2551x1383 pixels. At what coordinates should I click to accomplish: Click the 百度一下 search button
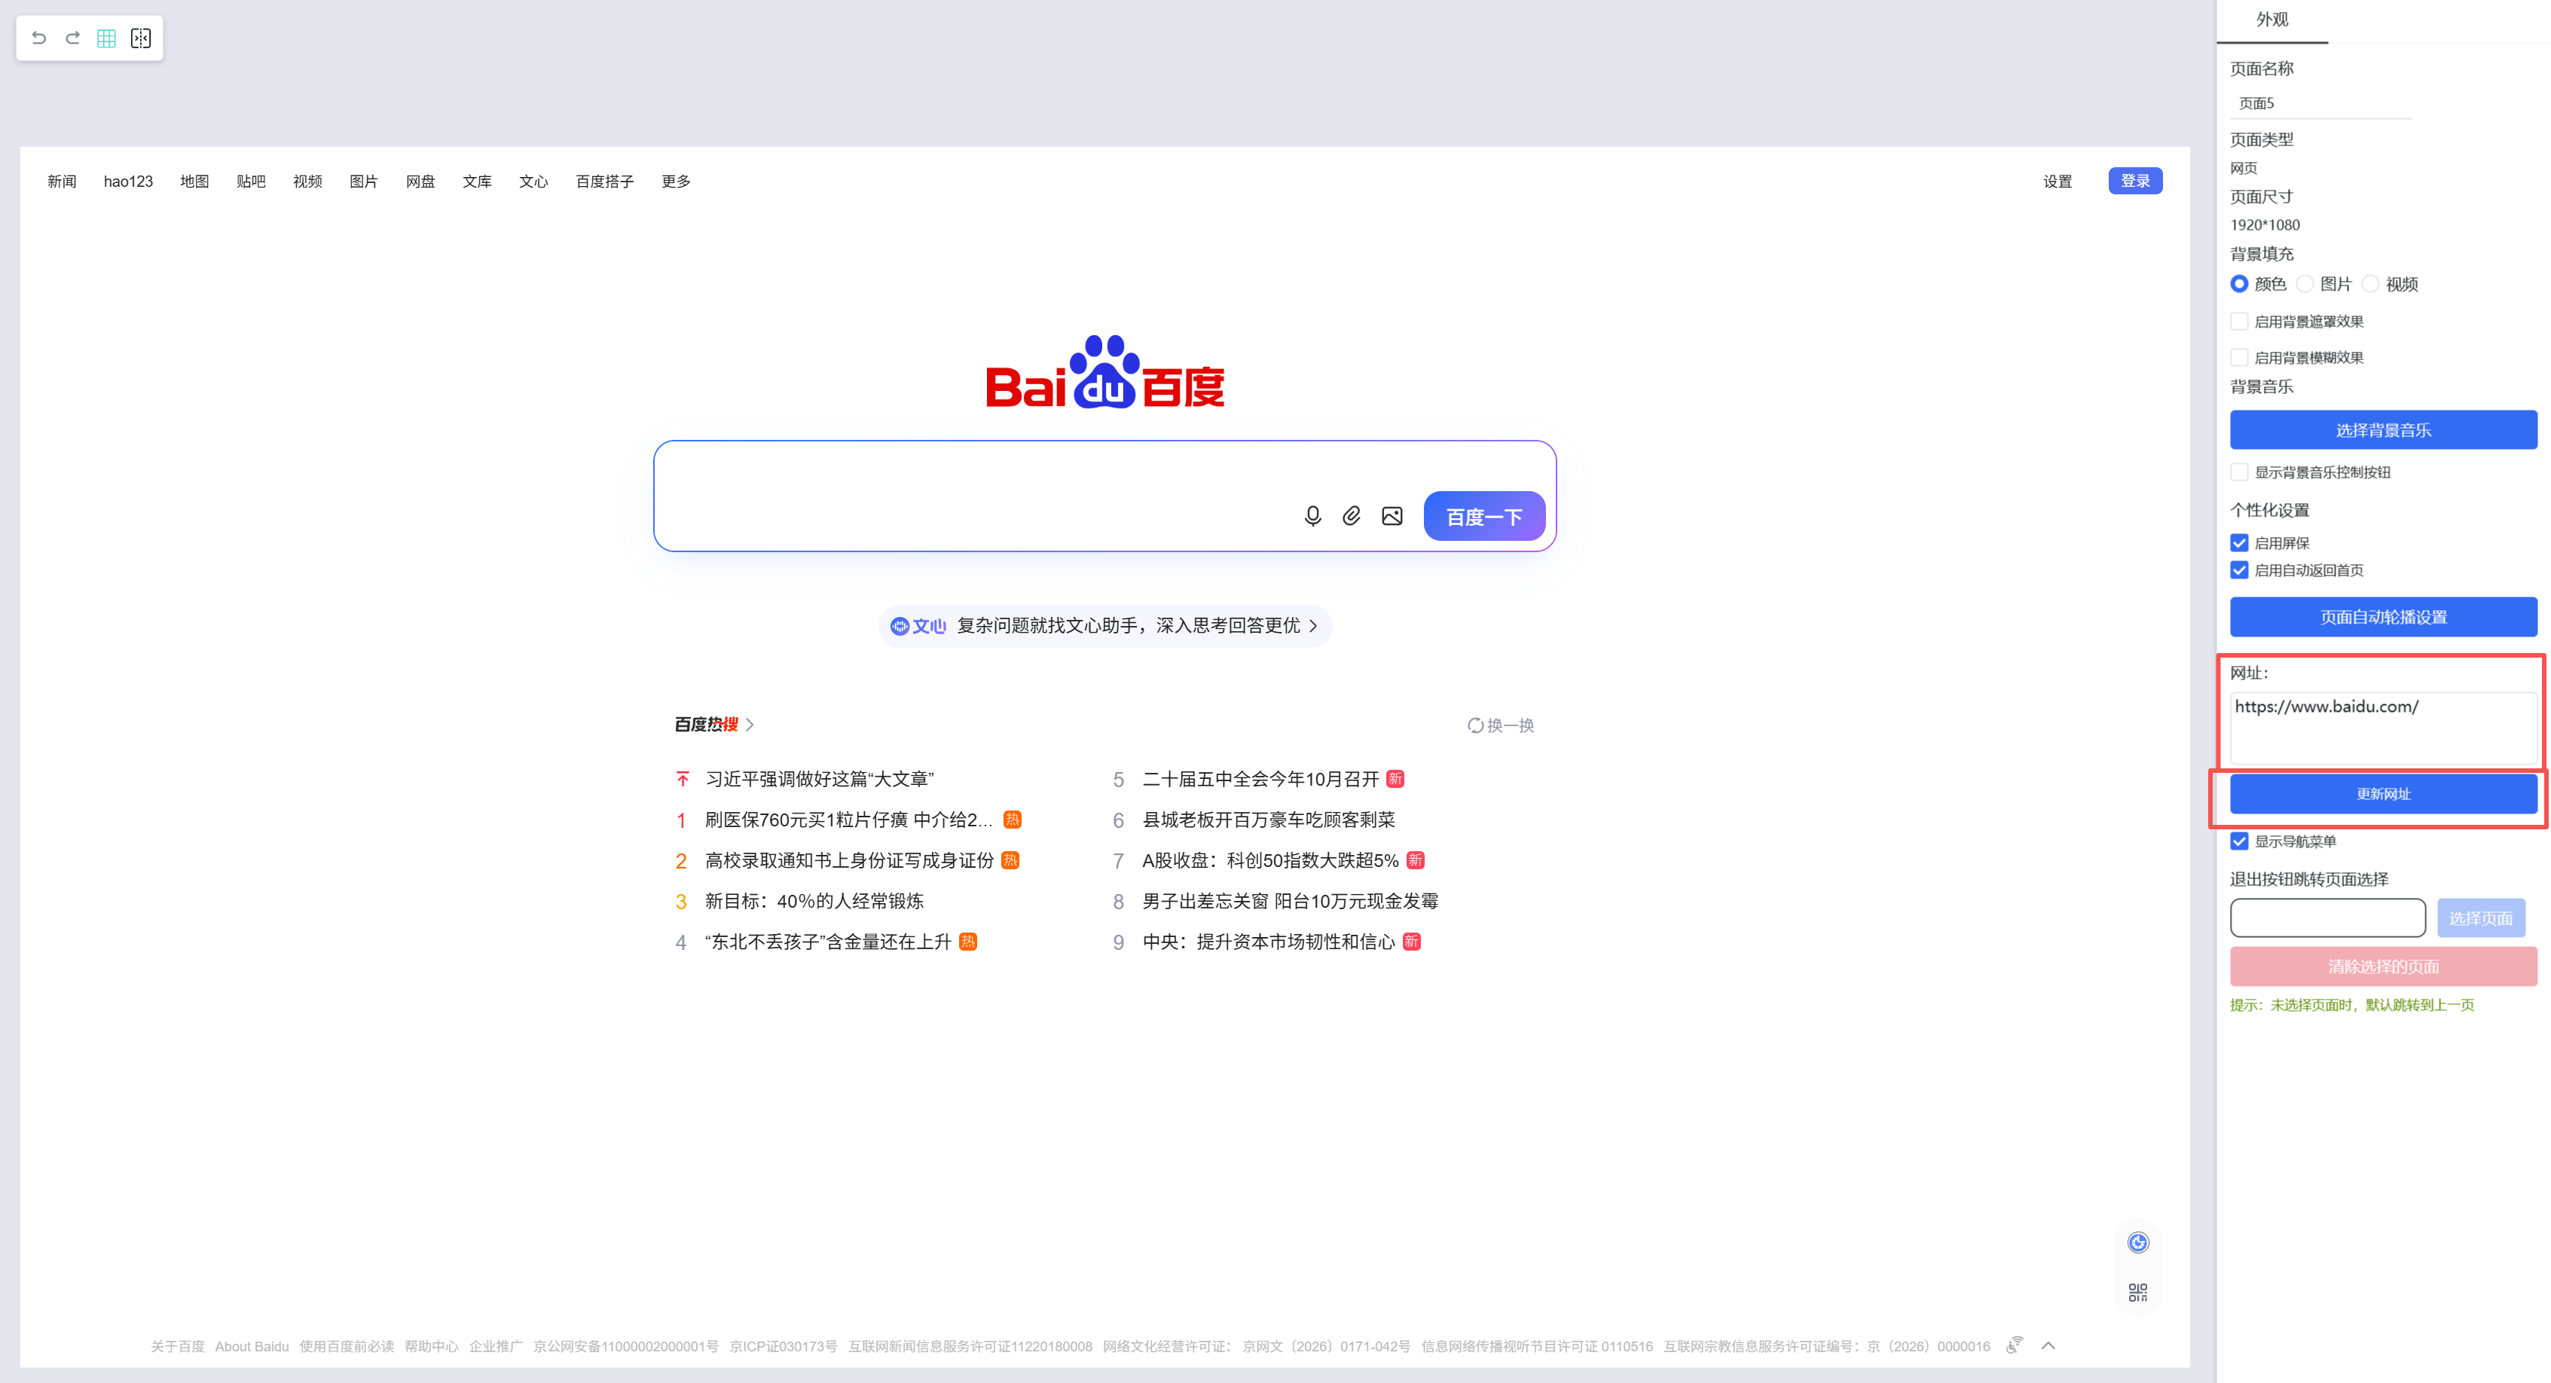(1483, 517)
